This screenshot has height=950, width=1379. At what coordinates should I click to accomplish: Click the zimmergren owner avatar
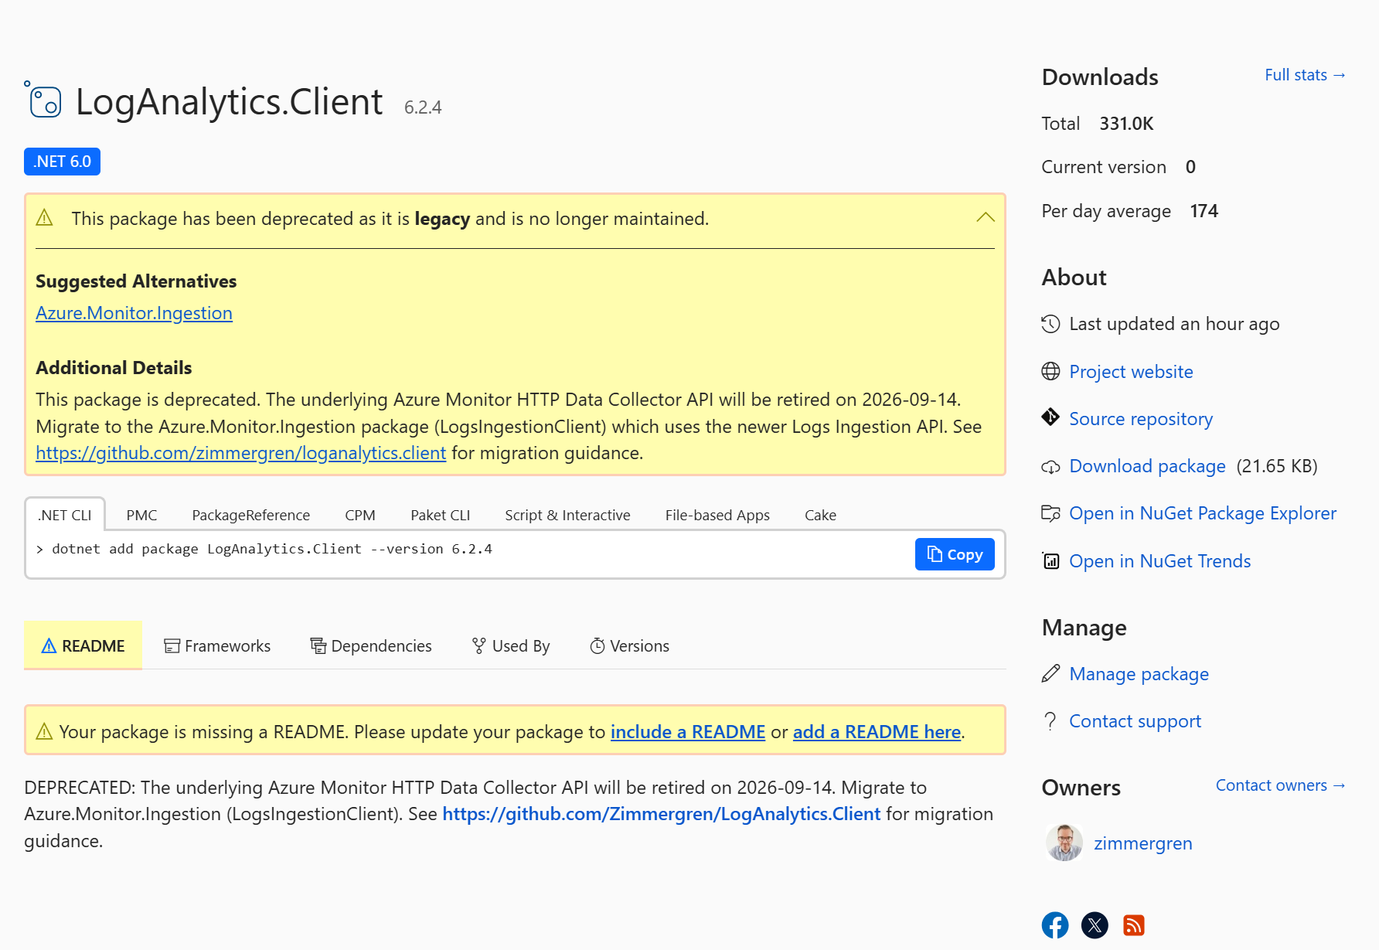coord(1064,843)
